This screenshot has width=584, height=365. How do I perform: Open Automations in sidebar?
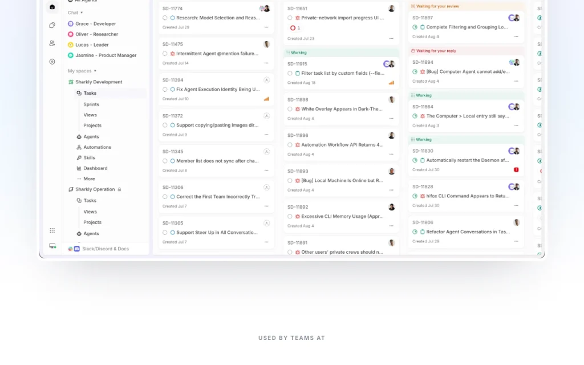(97, 147)
